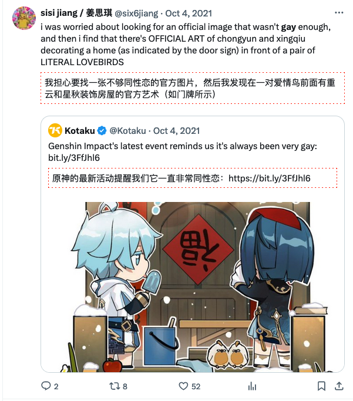Like the tweet with heart icon
This screenshot has height=401, width=353.
183,386
